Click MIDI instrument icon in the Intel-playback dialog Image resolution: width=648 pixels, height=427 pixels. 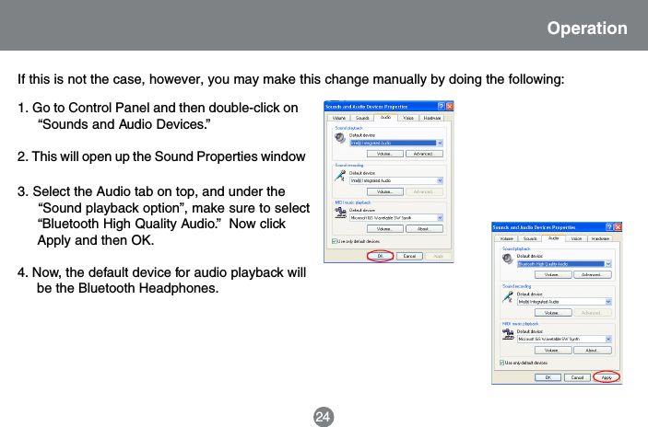click(340, 213)
